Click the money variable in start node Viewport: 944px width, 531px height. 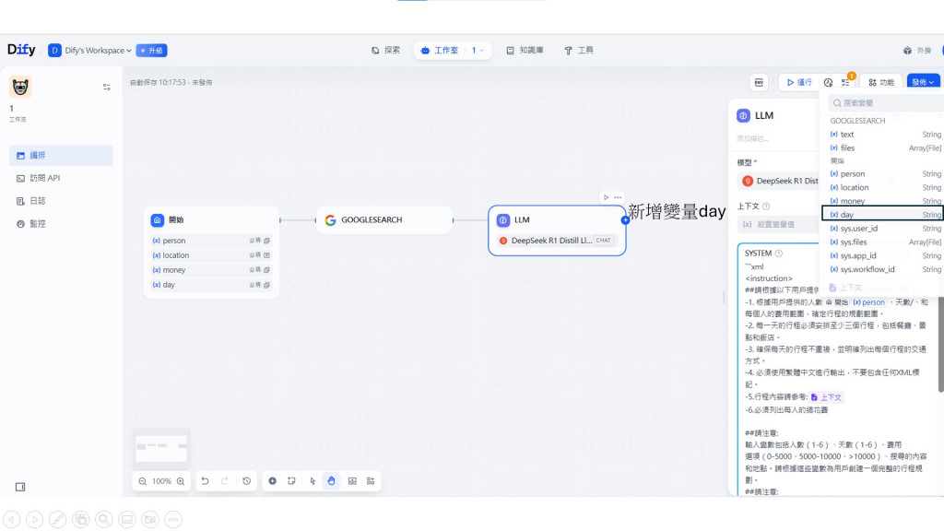[211, 270]
